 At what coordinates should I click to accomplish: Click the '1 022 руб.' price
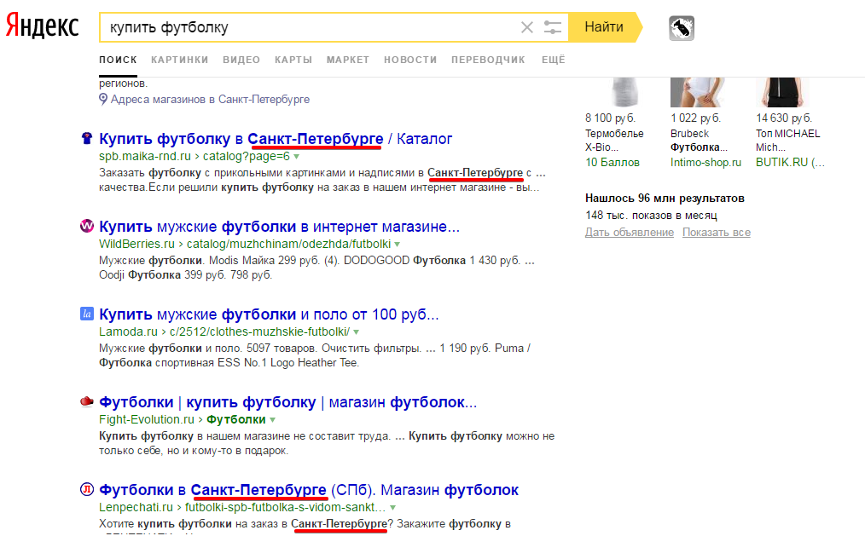tap(695, 118)
